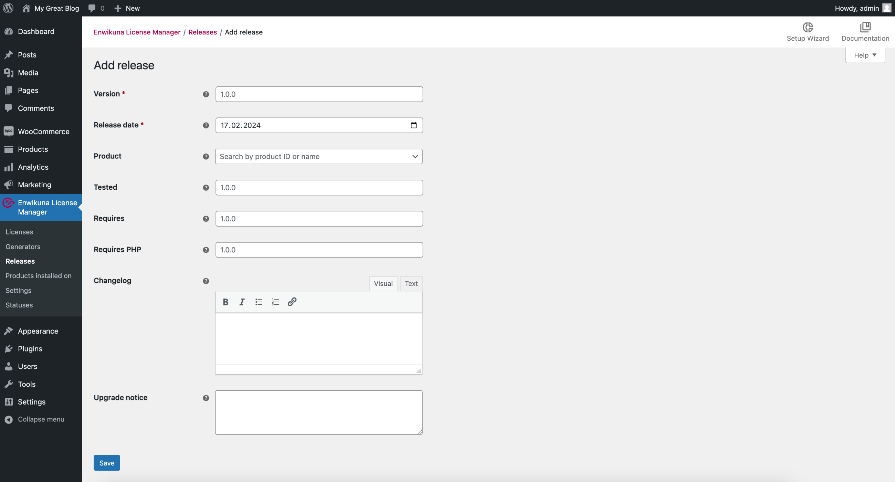
Task: Click the Save button
Action: [107, 463]
